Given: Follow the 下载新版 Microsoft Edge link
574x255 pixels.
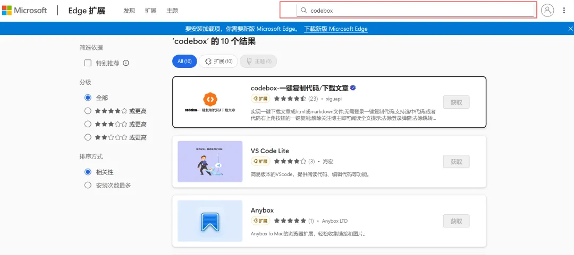Looking at the screenshot, I should pos(336,29).
